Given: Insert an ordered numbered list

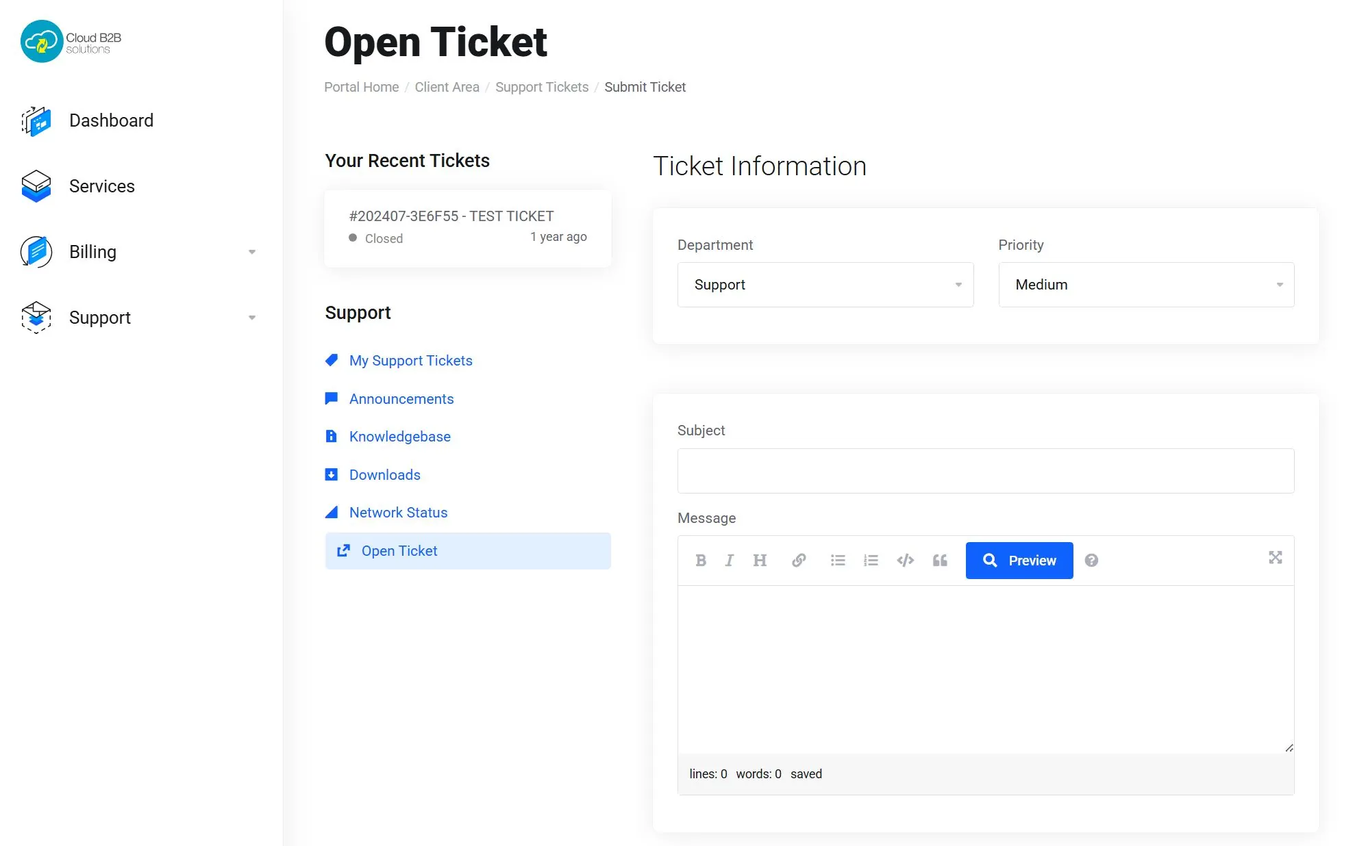Looking at the screenshot, I should click(871, 561).
